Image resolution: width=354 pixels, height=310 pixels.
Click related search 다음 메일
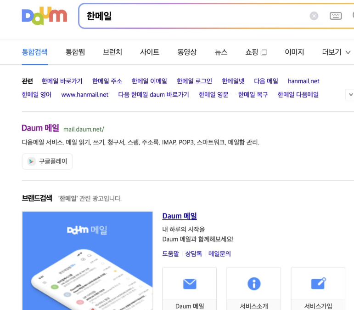pos(266,81)
